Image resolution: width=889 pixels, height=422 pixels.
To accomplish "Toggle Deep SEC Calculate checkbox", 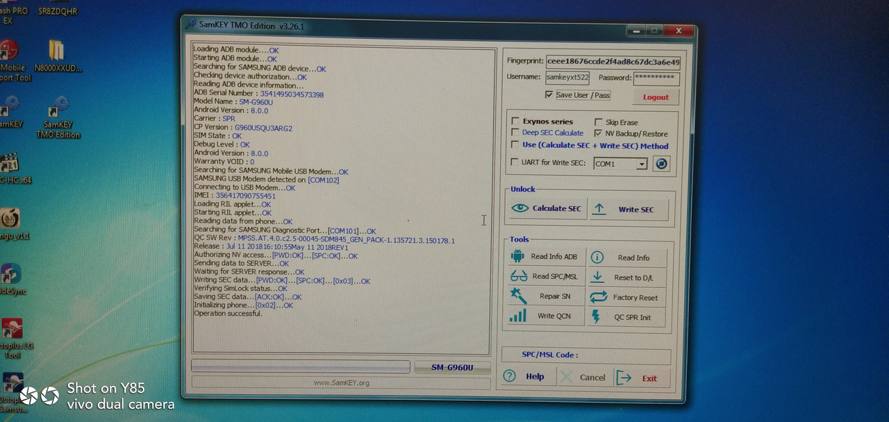I will pos(515,132).
